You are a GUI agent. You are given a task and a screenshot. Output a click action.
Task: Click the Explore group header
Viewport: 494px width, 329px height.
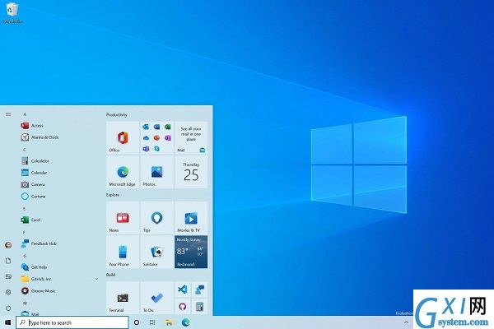click(x=113, y=195)
